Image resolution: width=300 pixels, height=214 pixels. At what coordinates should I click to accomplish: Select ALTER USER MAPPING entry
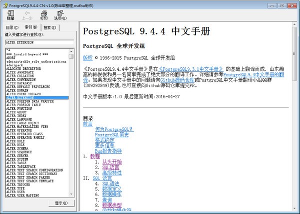tap(22, 195)
